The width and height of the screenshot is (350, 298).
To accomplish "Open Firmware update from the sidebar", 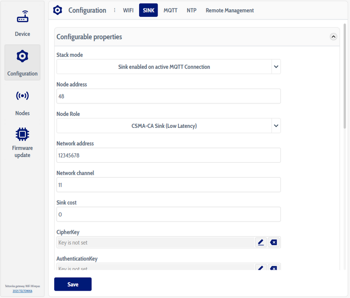I will [22, 142].
